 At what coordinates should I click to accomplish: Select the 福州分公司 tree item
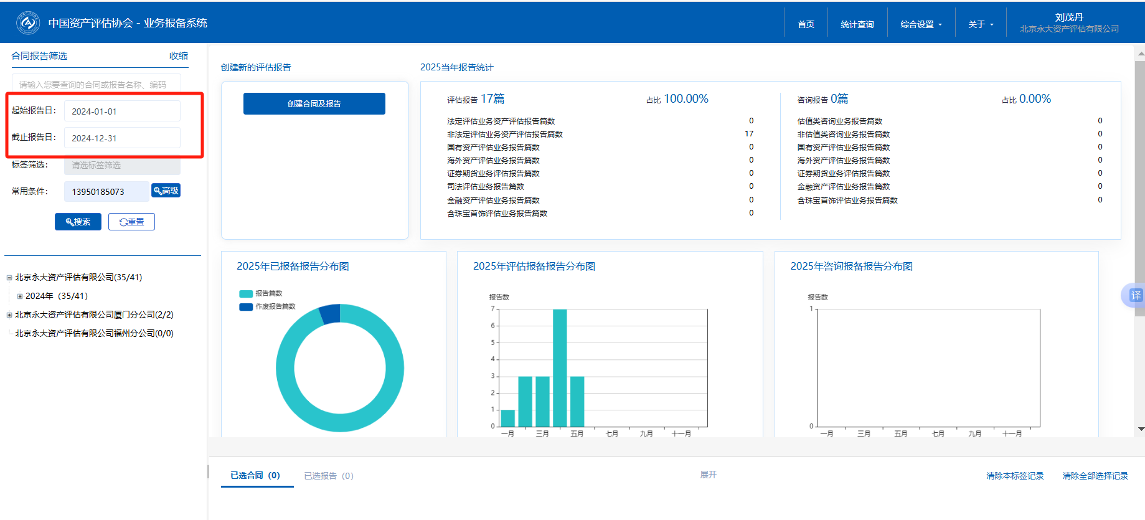pos(94,334)
